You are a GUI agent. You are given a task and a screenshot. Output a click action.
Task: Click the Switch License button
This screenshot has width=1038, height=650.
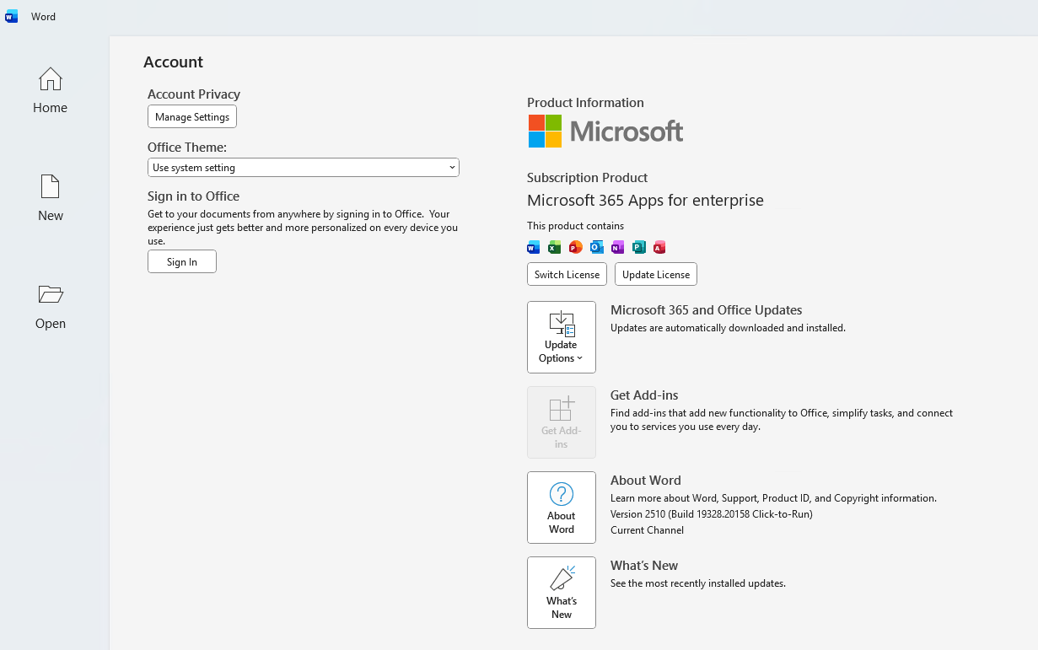tap(567, 275)
